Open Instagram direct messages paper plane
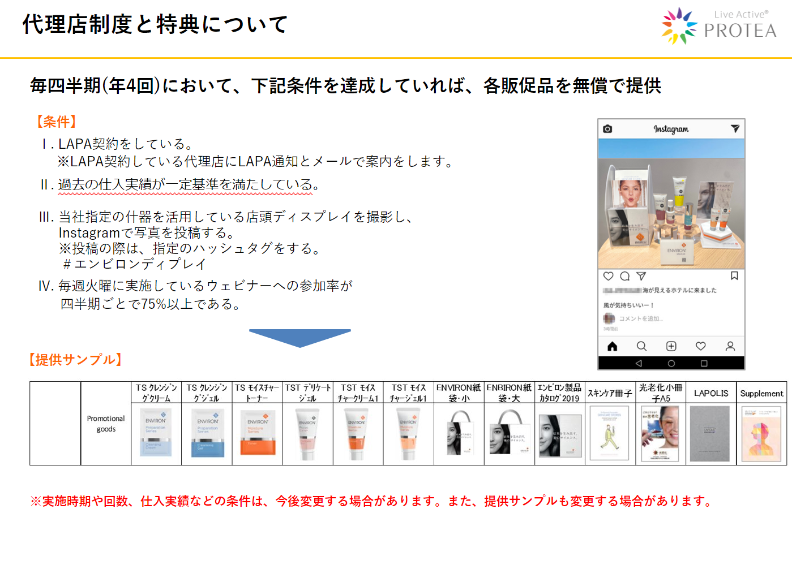This screenshot has height=582, width=792. tap(735, 129)
